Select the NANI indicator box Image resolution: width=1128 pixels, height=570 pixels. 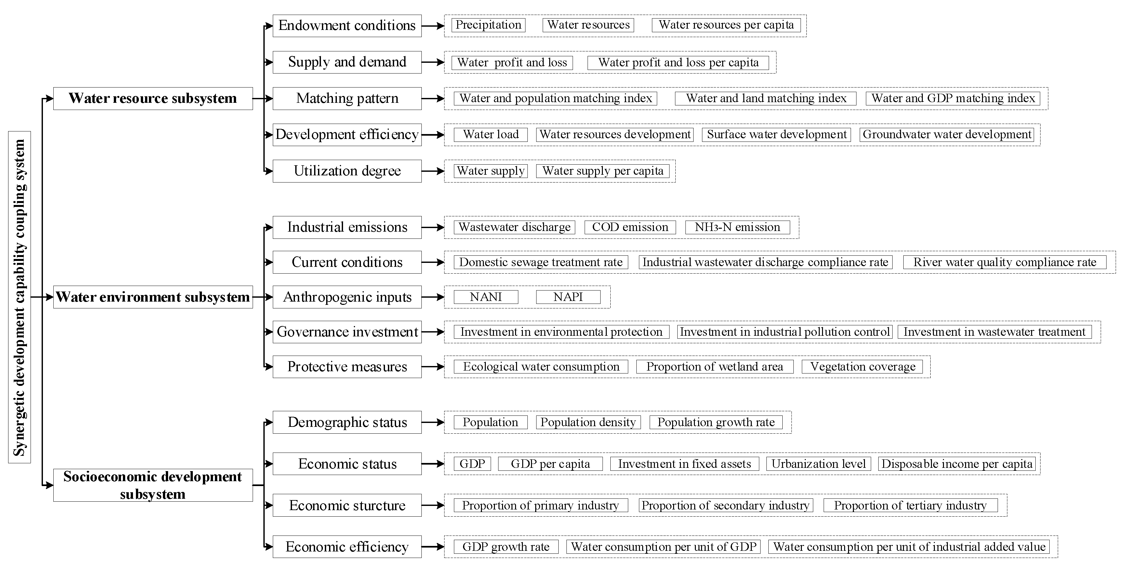coord(485,297)
